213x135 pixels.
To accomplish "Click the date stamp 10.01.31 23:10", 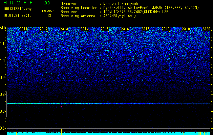I will [17, 16].
